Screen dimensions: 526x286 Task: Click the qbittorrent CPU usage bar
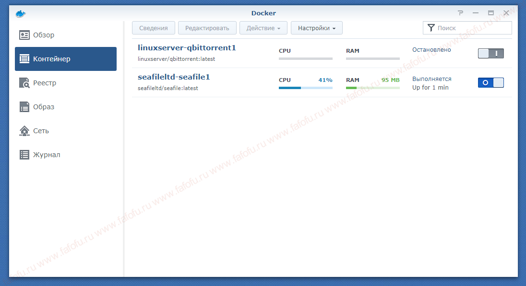coord(306,58)
